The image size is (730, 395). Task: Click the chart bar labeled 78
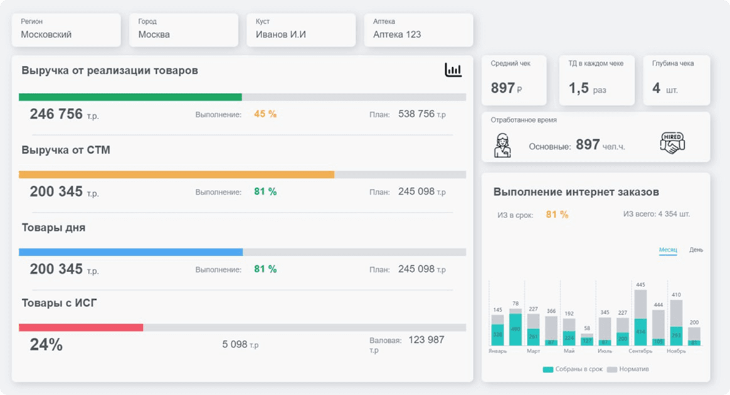point(516,327)
